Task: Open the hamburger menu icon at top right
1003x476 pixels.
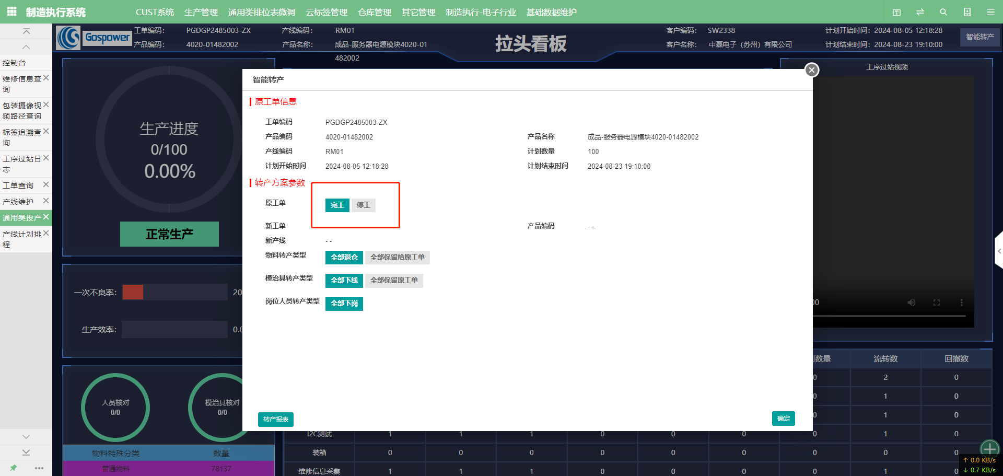Action: click(990, 12)
